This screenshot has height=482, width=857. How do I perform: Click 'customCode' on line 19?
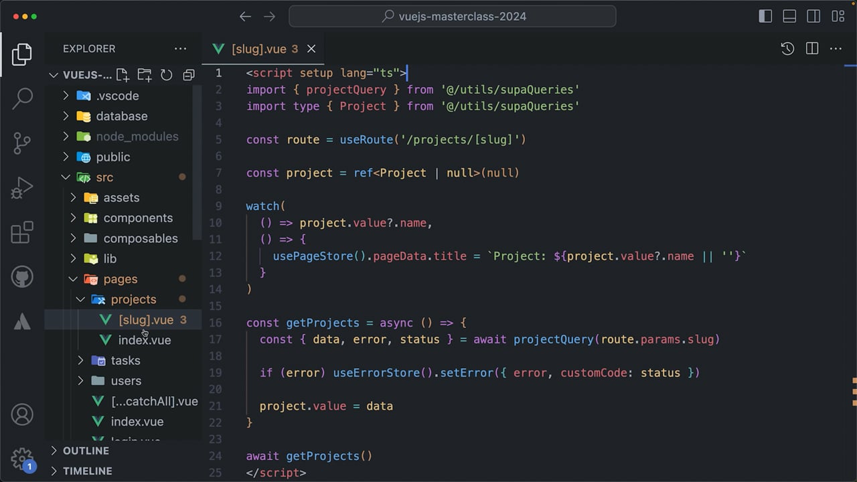pyautogui.click(x=594, y=373)
